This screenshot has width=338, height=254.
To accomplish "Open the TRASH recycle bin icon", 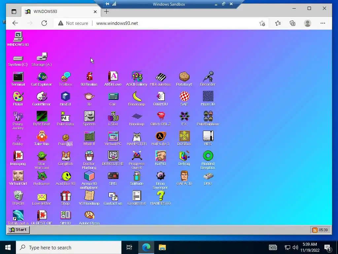I will click(x=18, y=198).
